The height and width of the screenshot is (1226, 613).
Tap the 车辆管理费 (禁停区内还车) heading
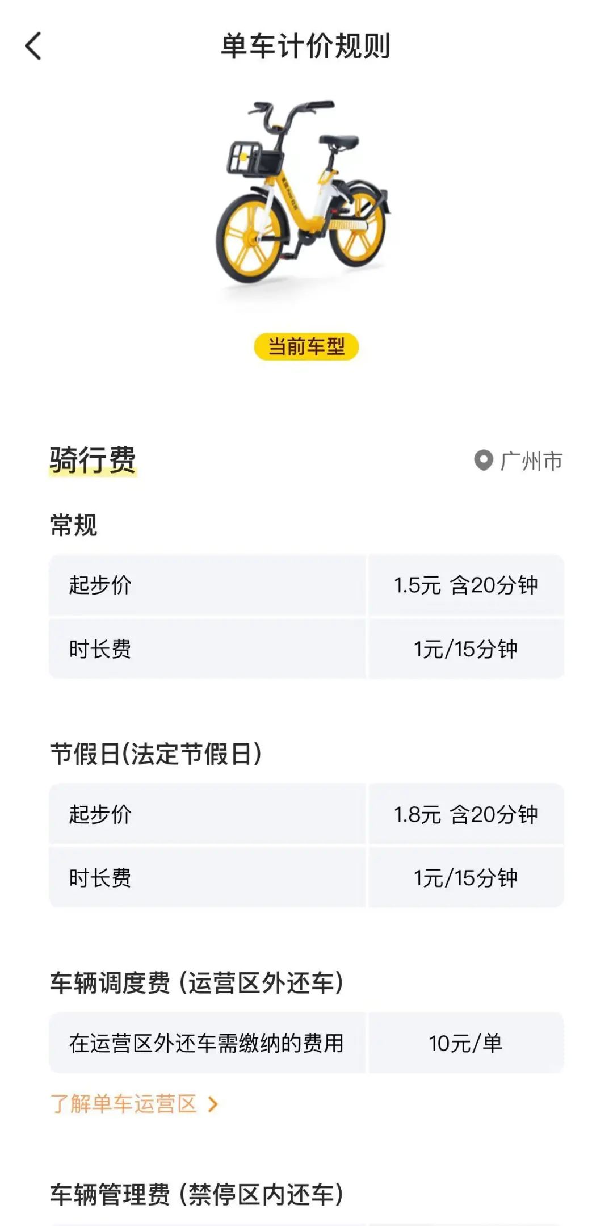196,1194
